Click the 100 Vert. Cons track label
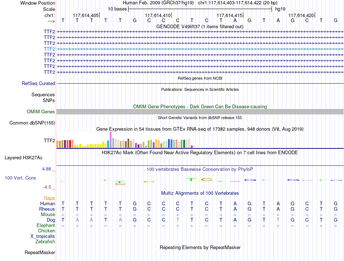This screenshot has height=261, width=344. point(20,178)
